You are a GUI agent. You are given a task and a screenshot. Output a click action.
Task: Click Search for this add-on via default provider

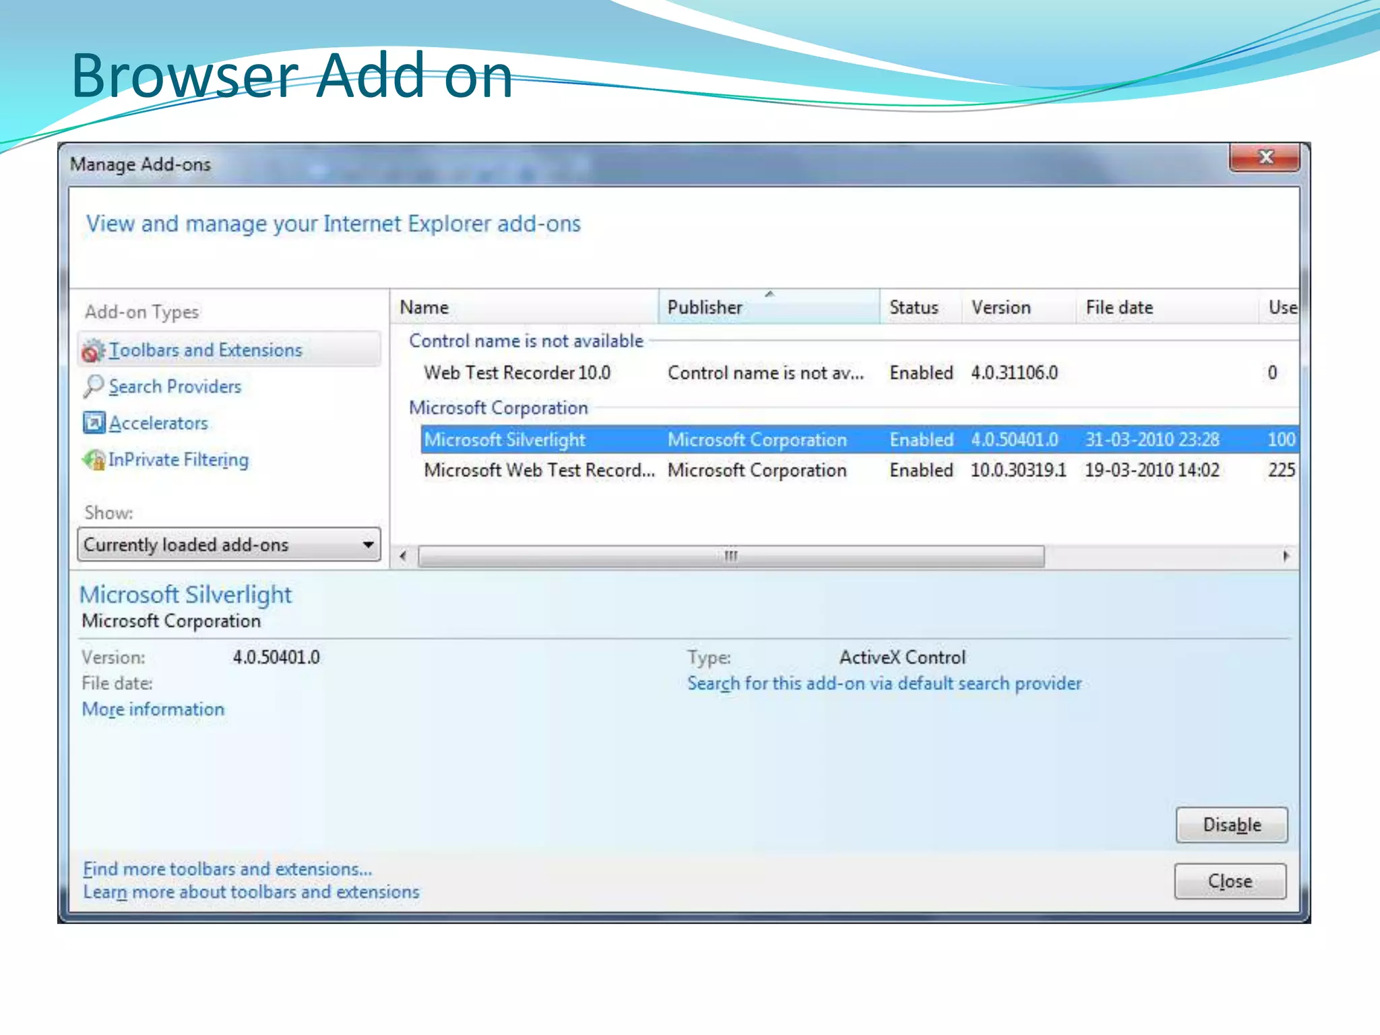tap(884, 683)
